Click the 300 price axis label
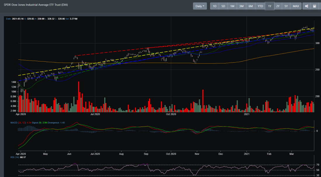 pyautogui.click(x=317, y=43)
